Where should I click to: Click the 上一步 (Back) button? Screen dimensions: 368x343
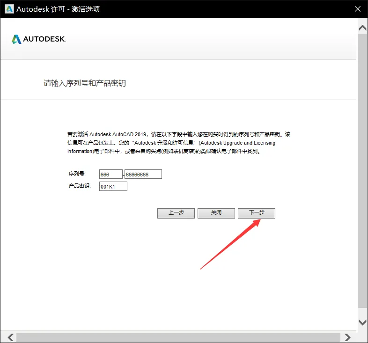click(176, 213)
